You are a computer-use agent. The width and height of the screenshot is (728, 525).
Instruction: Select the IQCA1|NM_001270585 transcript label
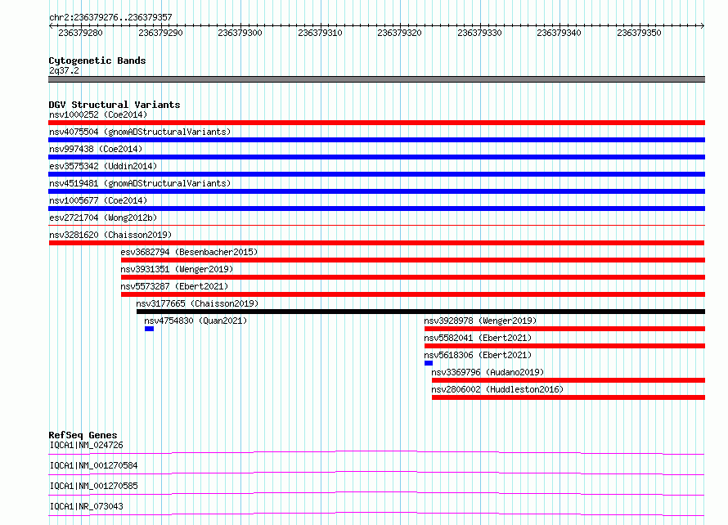click(x=93, y=486)
